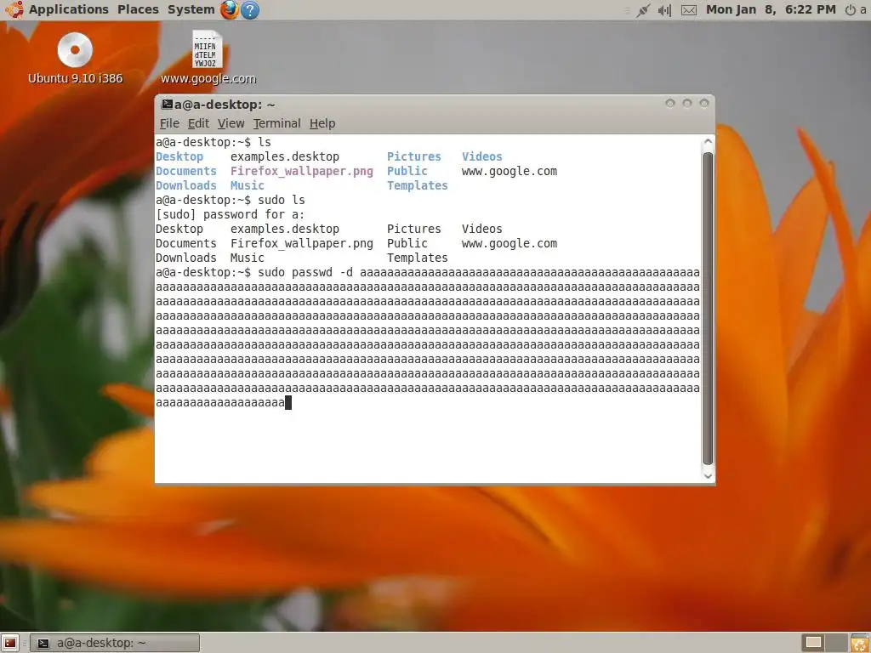This screenshot has width=871, height=653.
Task: Click the trash icon in bottom panel
Action: [861, 643]
